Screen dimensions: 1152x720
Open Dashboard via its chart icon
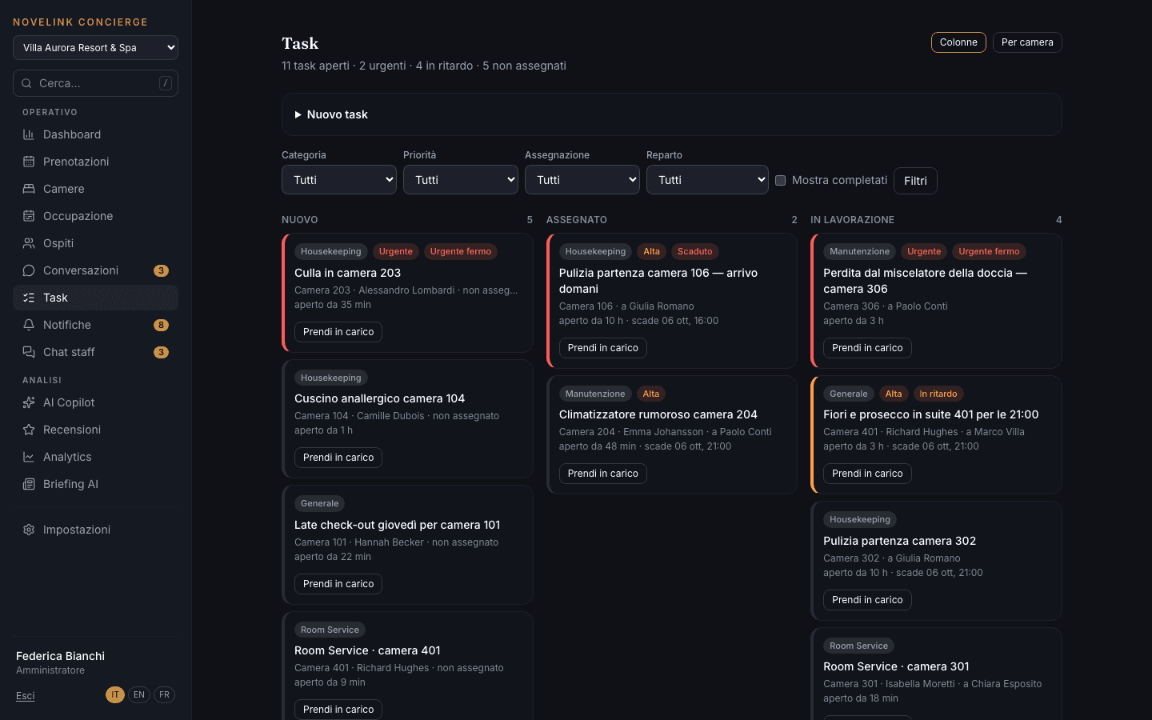[x=29, y=134]
